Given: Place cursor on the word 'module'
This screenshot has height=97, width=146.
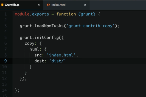Looking at the screenshot, I should (22, 14).
